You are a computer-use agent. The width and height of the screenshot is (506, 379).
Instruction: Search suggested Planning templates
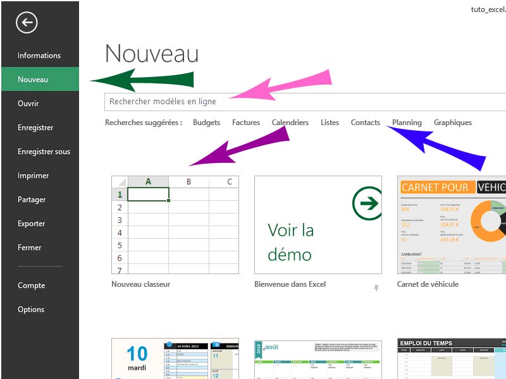[x=407, y=123]
